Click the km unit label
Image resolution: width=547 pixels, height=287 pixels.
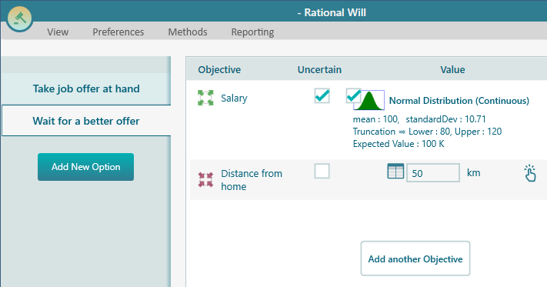coord(474,172)
